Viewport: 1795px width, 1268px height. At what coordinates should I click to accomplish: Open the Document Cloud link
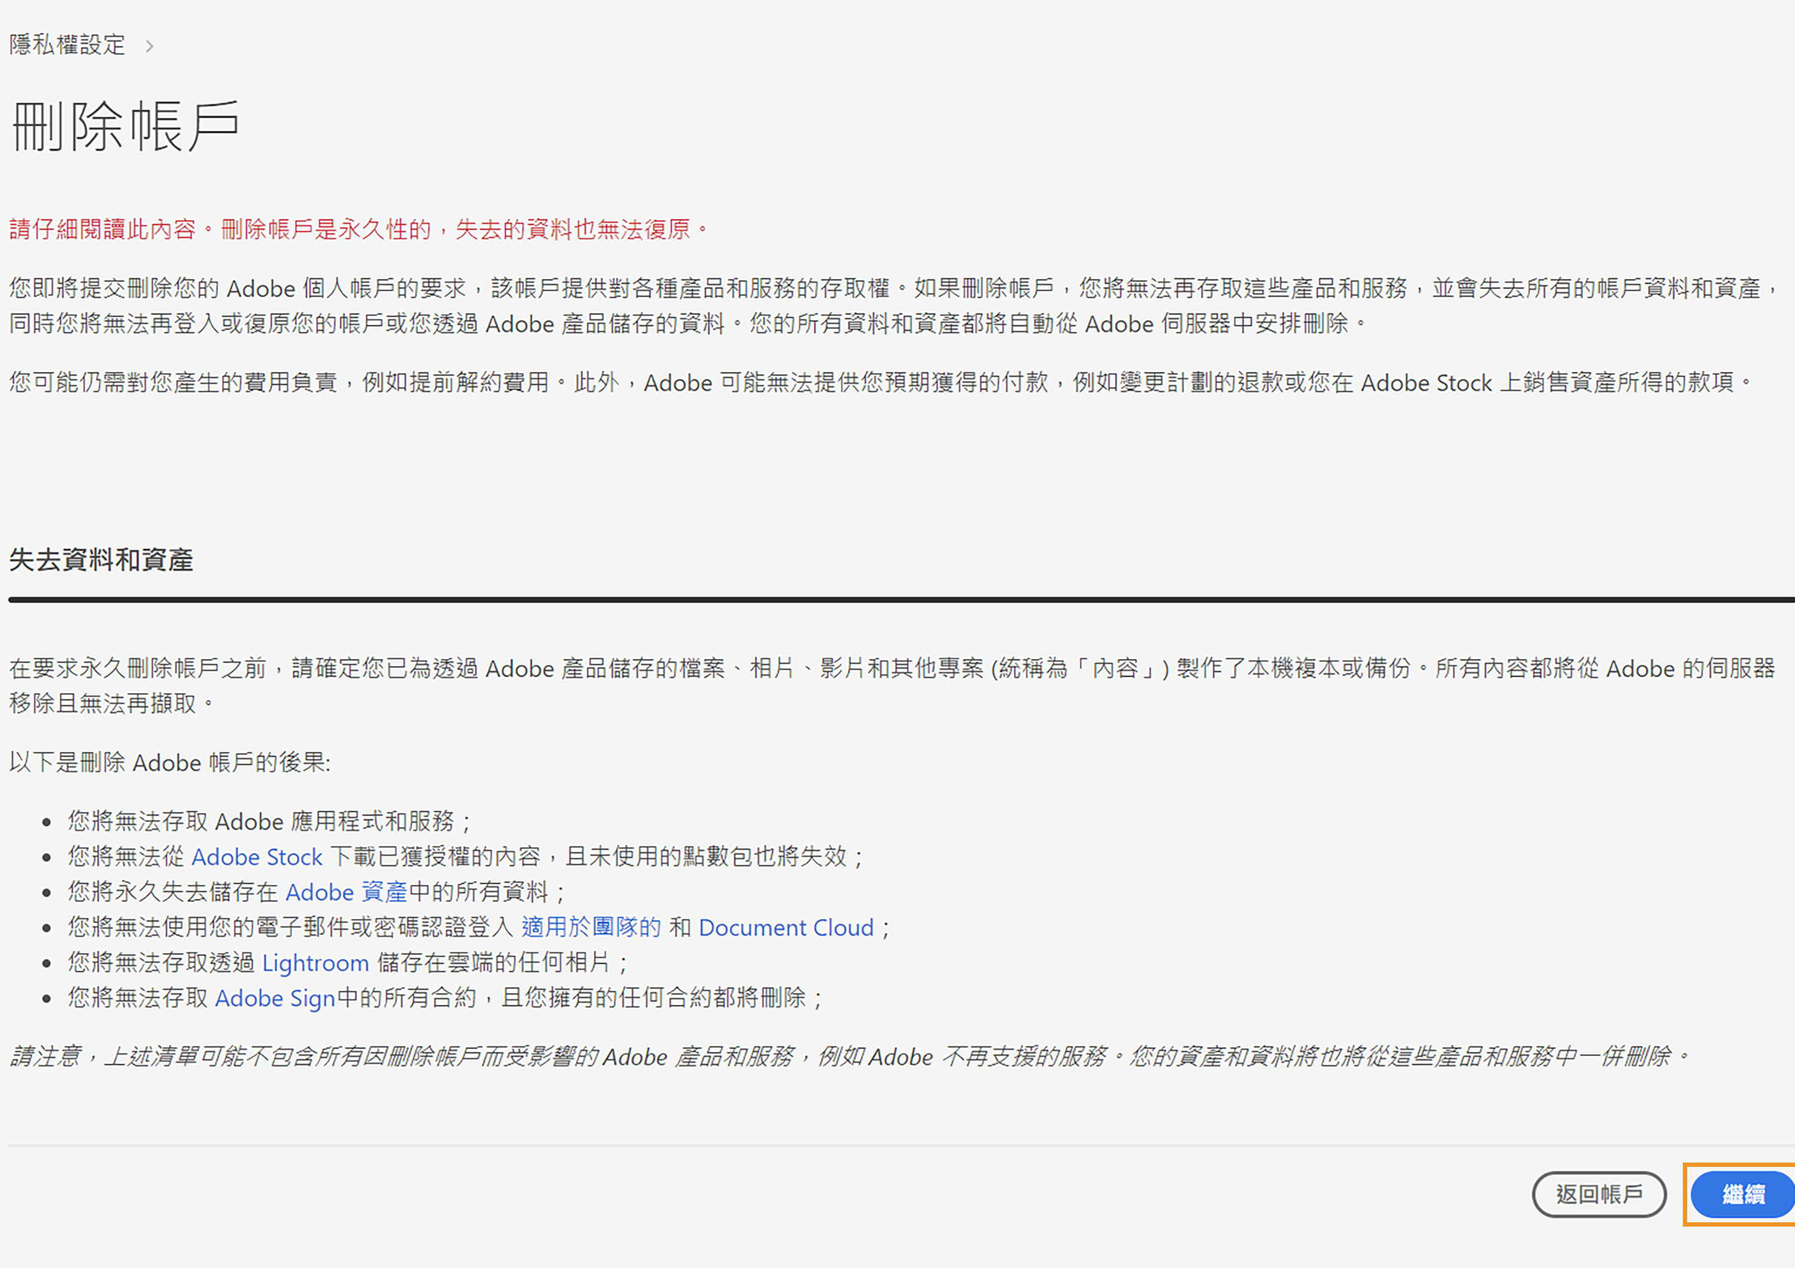[786, 927]
